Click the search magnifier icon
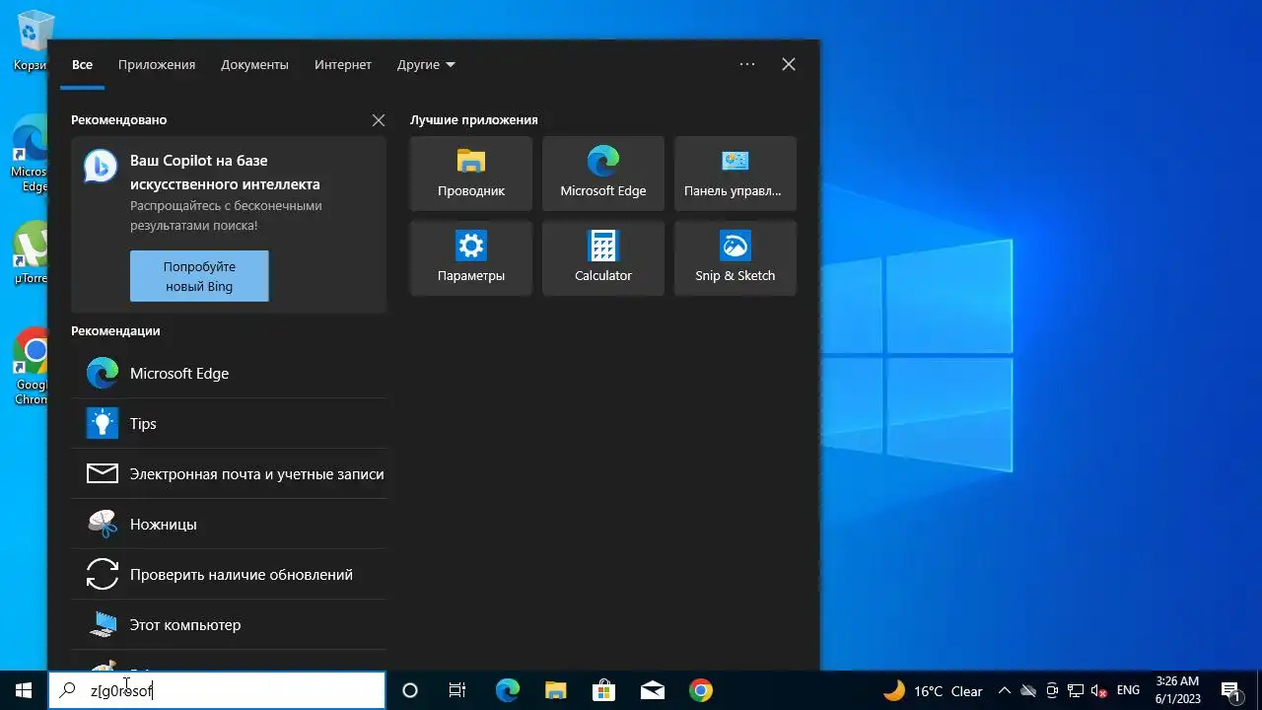Viewport: 1262px width, 710px height. pyautogui.click(x=68, y=690)
